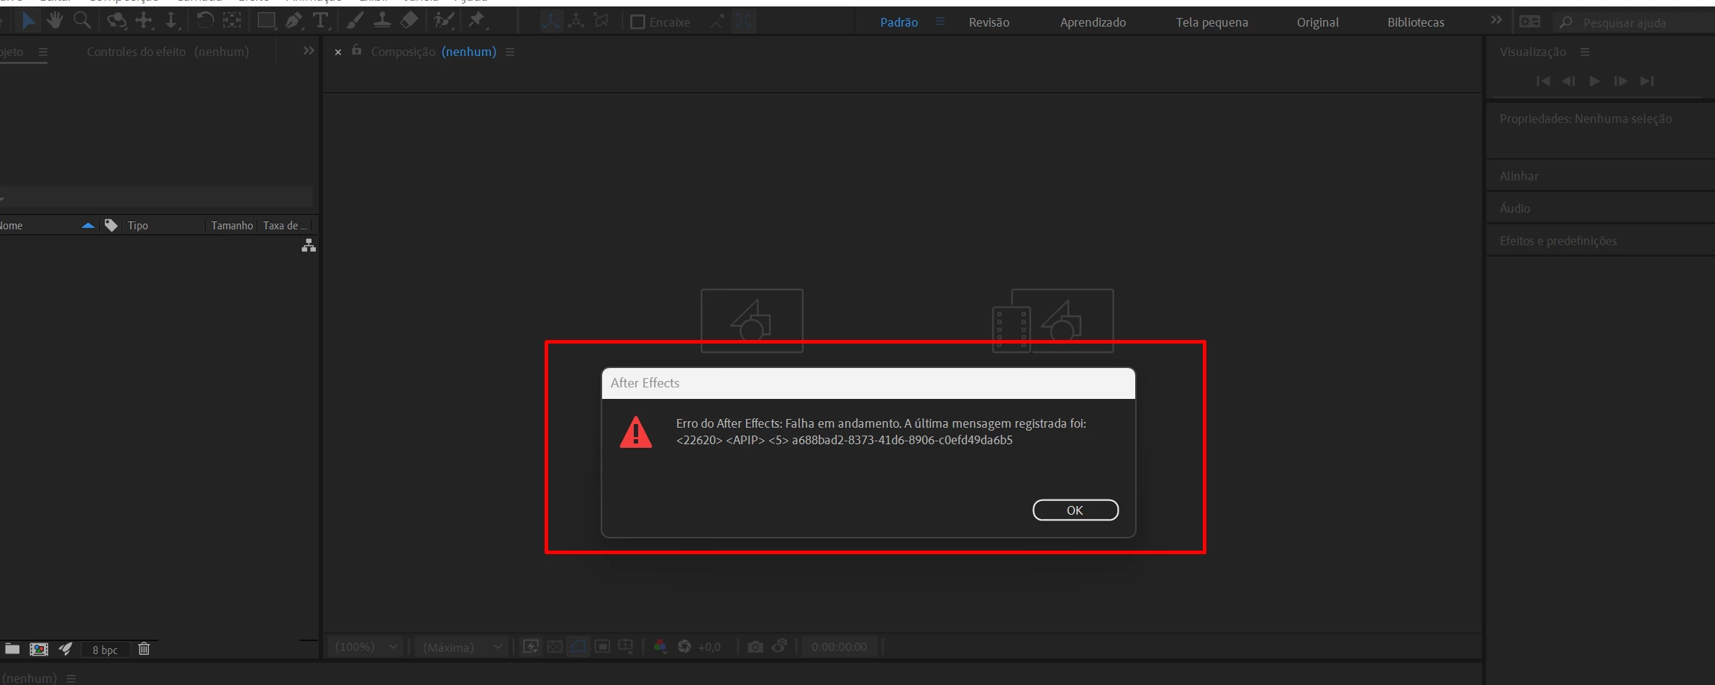Switch to the Bibliotecas workspace
The image size is (1715, 685).
(1416, 22)
